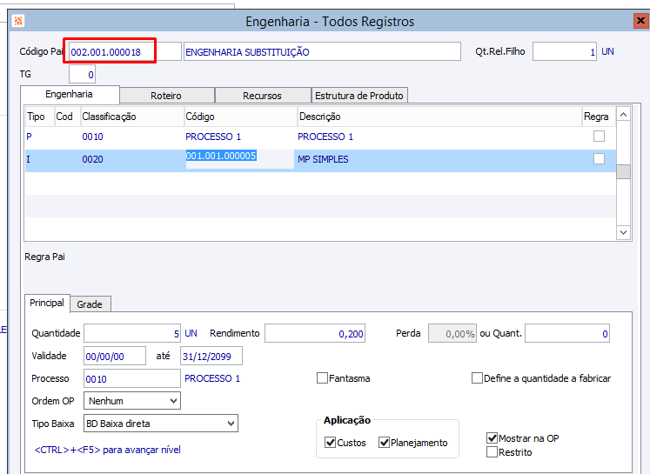Open the Tipo Baixa dropdown
The image size is (650, 474).
tap(230, 424)
